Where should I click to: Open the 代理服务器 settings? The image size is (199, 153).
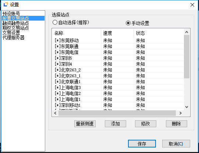point(13,38)
